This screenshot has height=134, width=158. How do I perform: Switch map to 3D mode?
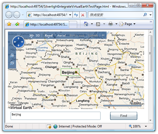pyautogui.click(x=38, y=36)
